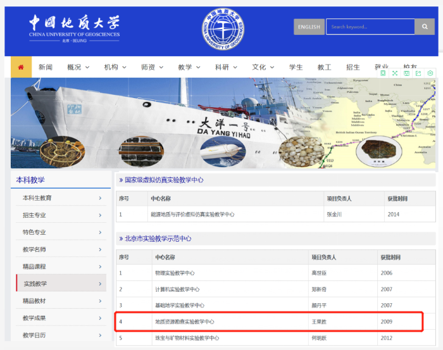Click the save icon in floating toolbar

pyautogui.click(x=406, y=73)
